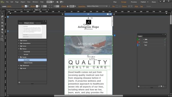Switch to the Swatches tab
This screenshot has width=172, height=97.
pyautogui.click(x=38, y=23)
